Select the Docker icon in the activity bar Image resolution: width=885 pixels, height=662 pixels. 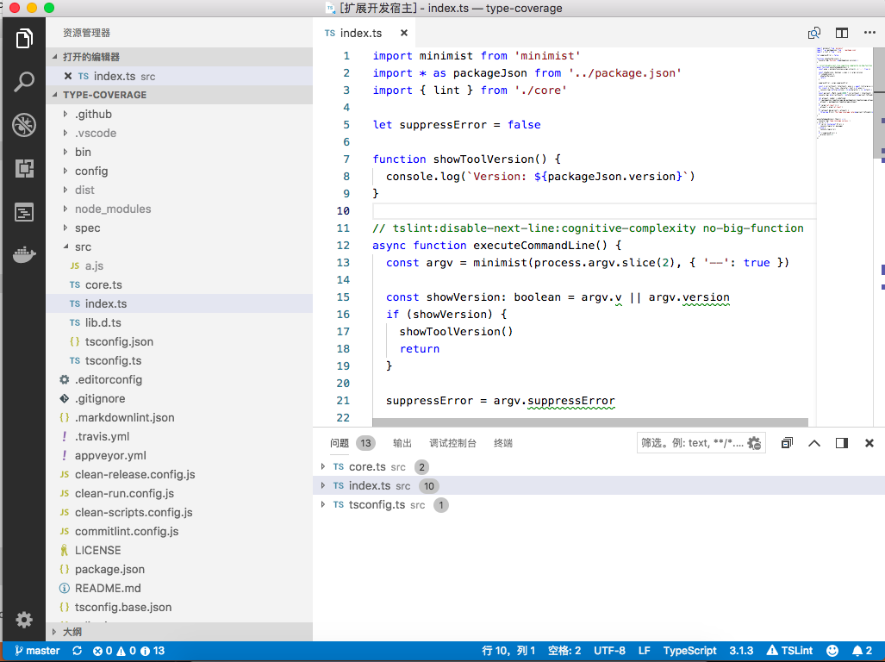pyautogui.click(x=23, y=254)
